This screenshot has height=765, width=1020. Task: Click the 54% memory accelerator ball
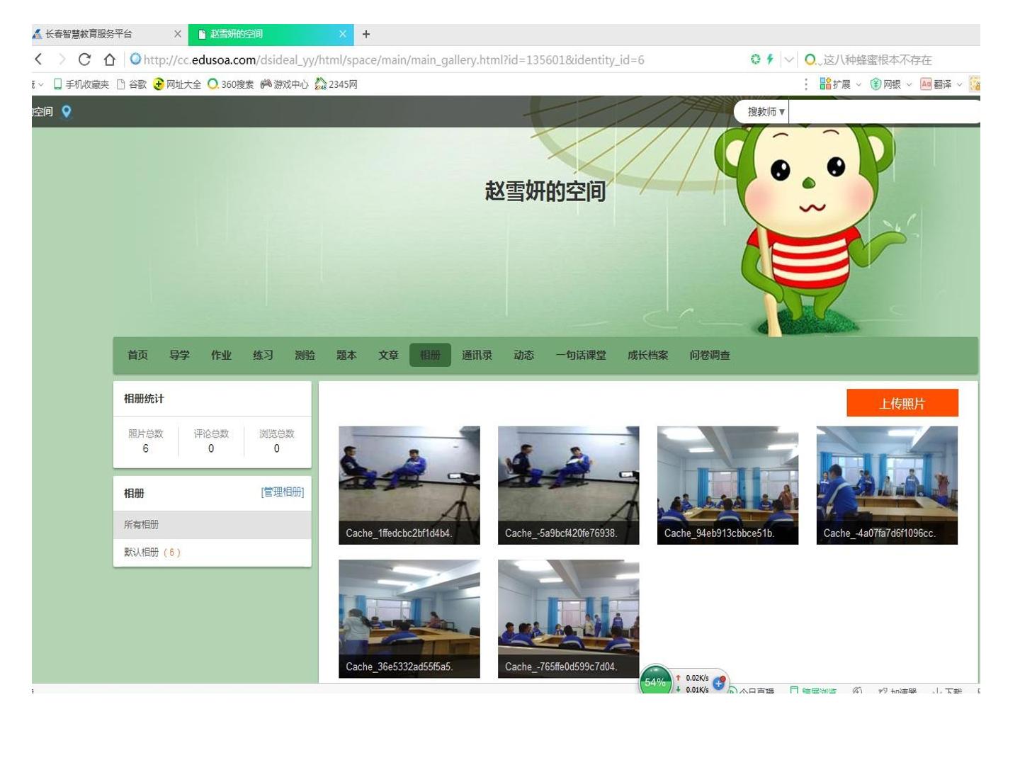click(x=655, y=681)
